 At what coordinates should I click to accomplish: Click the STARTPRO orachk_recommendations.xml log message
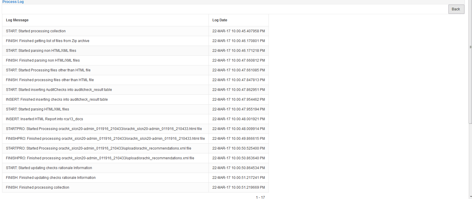coord(99,148)
